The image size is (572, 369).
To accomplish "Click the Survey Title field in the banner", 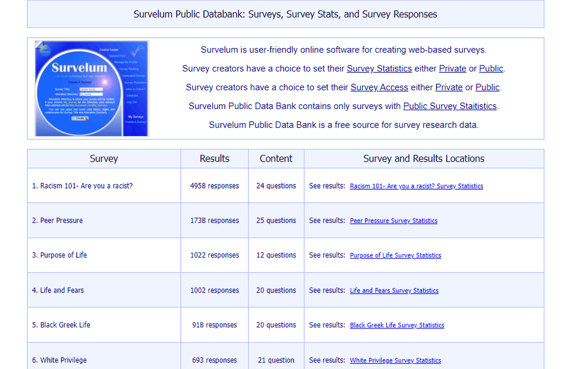I will [91, 89].
